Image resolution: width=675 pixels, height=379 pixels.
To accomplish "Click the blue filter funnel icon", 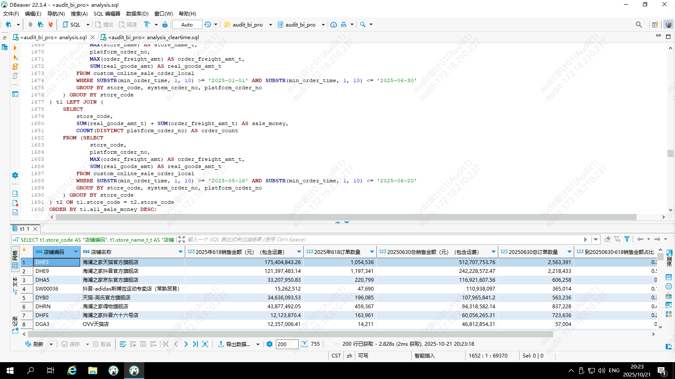I will (x=627, y=239).
